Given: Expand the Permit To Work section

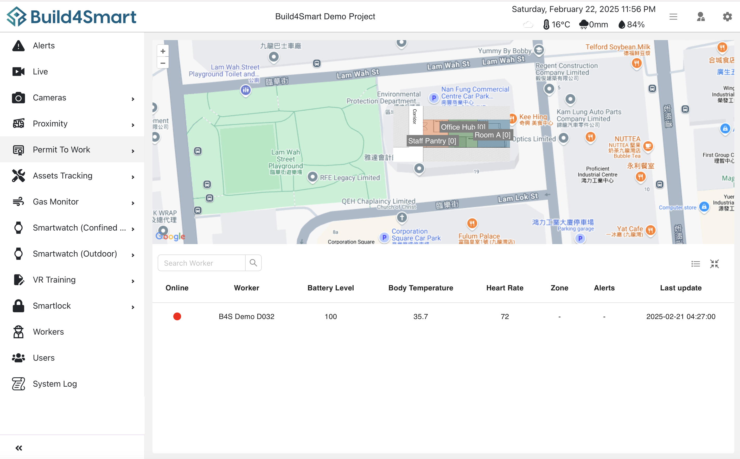Looking at the screenshot, I should (133, 151).
